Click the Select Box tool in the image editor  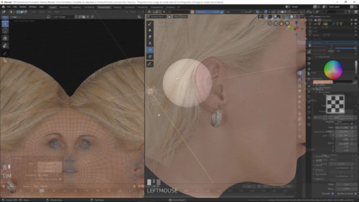(x=5, y=24)
